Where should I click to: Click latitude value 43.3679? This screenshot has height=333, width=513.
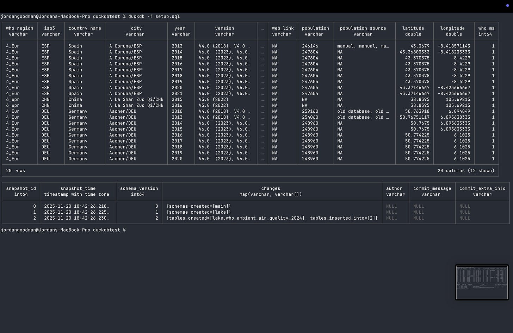coord(420,46)
